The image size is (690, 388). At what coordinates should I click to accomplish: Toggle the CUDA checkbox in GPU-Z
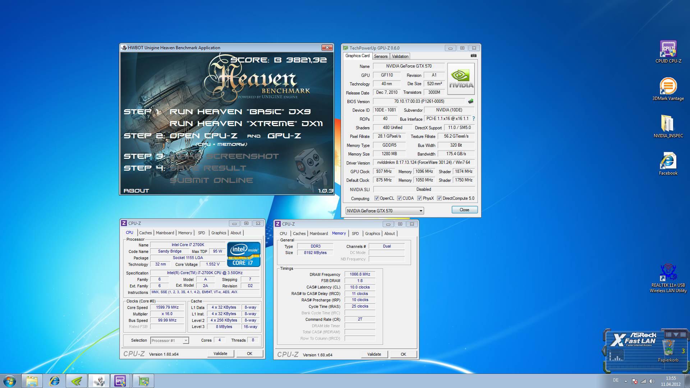399,198
